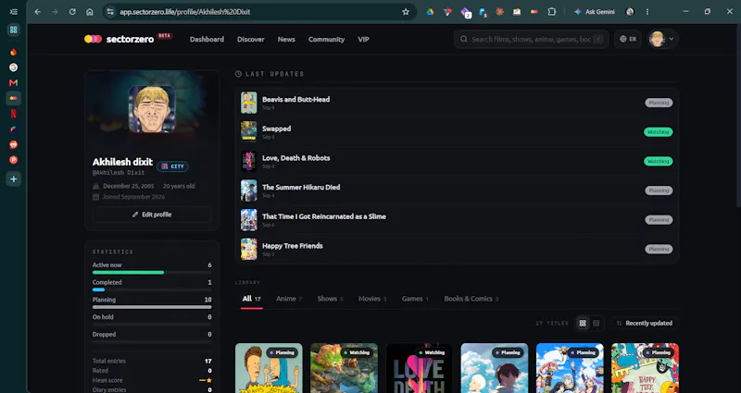Click the Active now progress bar
Viewport: 741px width, 393px height.
click(152, 272)
